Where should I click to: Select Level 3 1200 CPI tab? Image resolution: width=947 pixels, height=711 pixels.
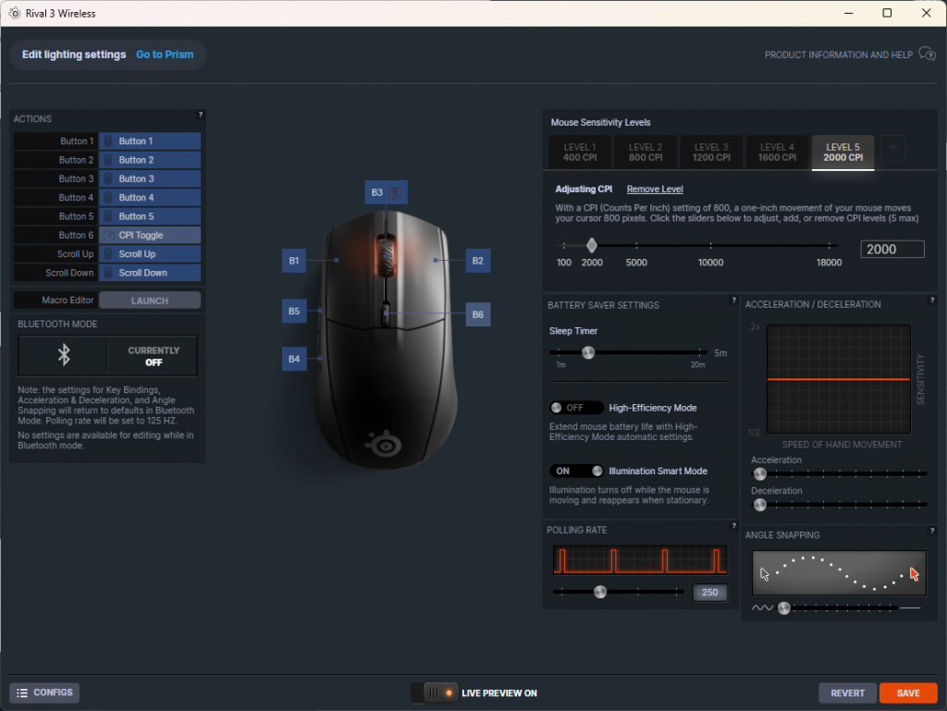tap(711, 153)
